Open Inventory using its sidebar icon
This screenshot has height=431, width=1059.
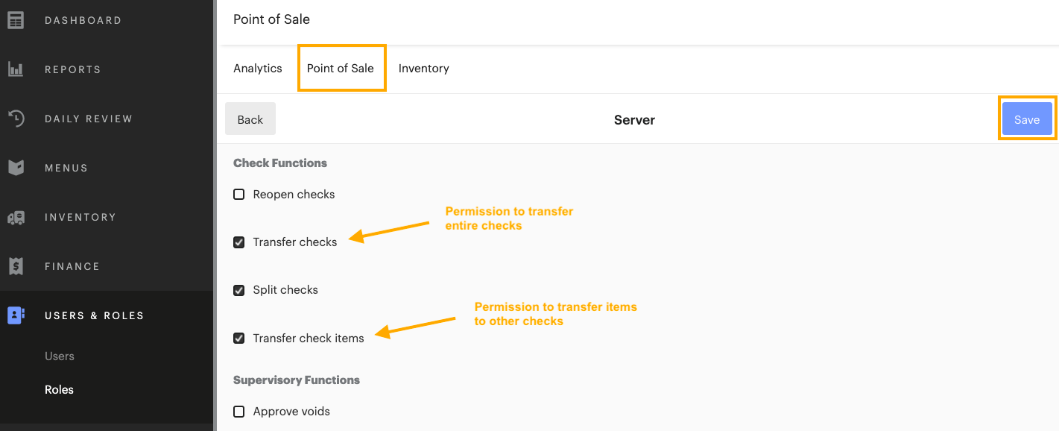click(16, 216)
